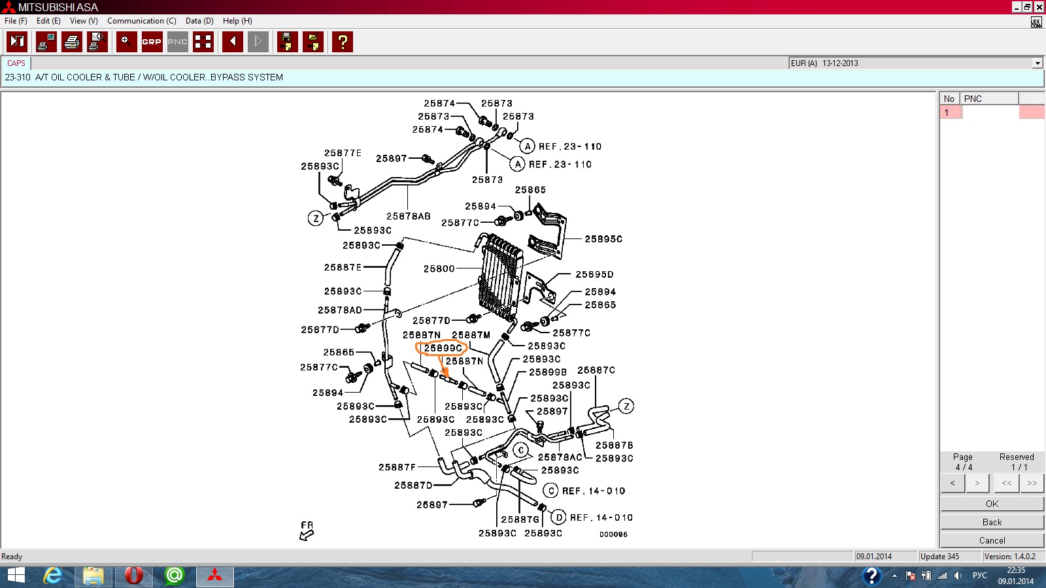The height and width of the screenshot is (588, 1046).
Task: Go to next page with the > button
Action: 977,483
